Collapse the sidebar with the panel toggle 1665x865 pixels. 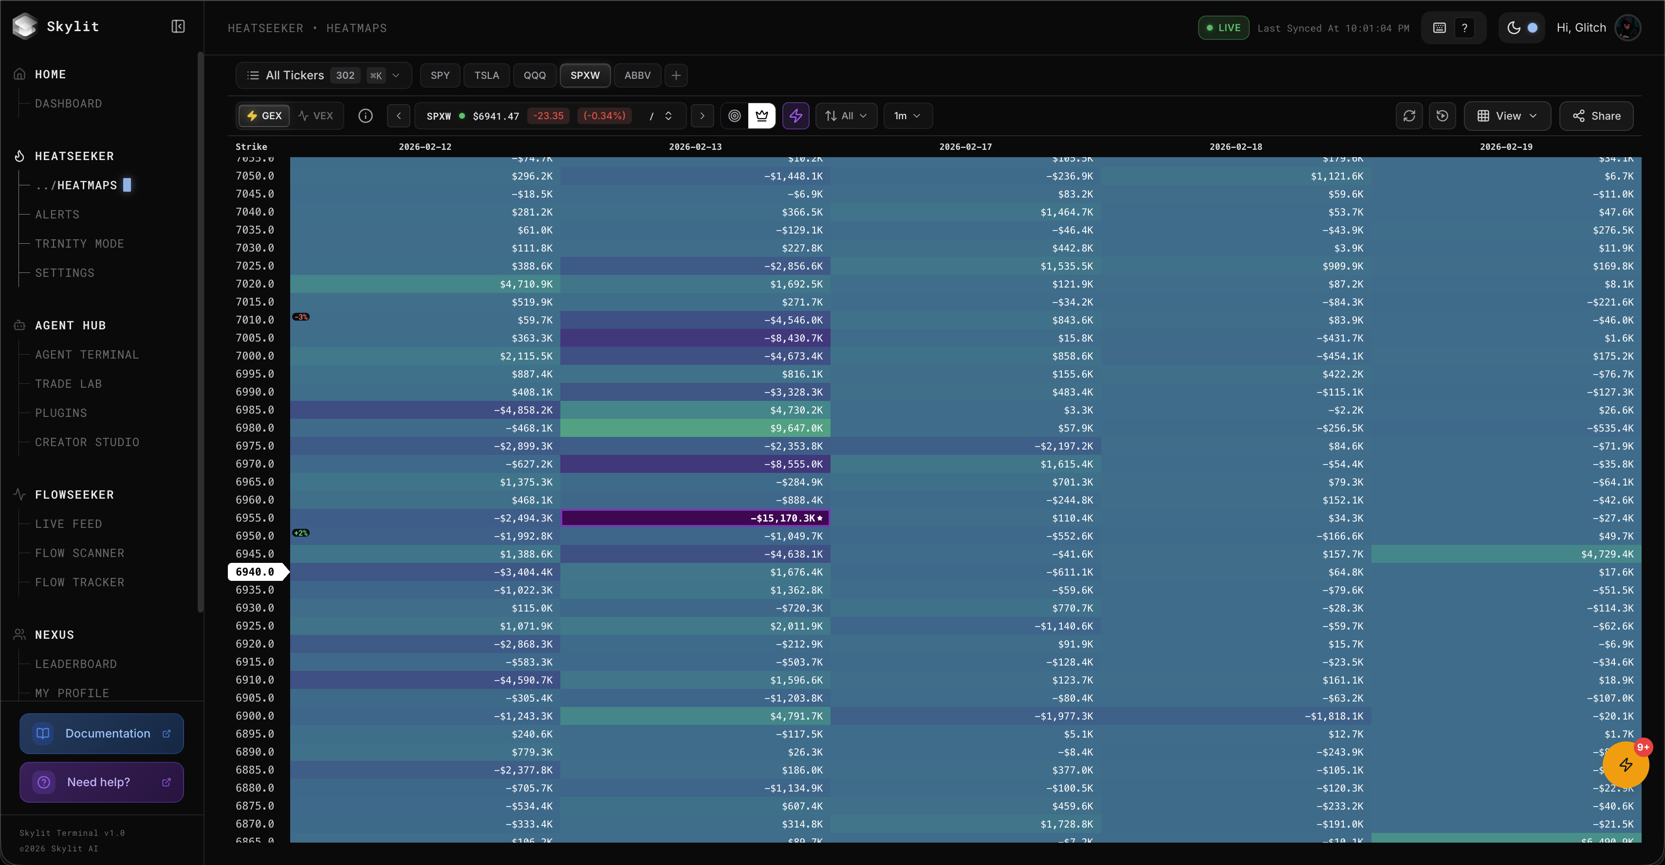178,26
